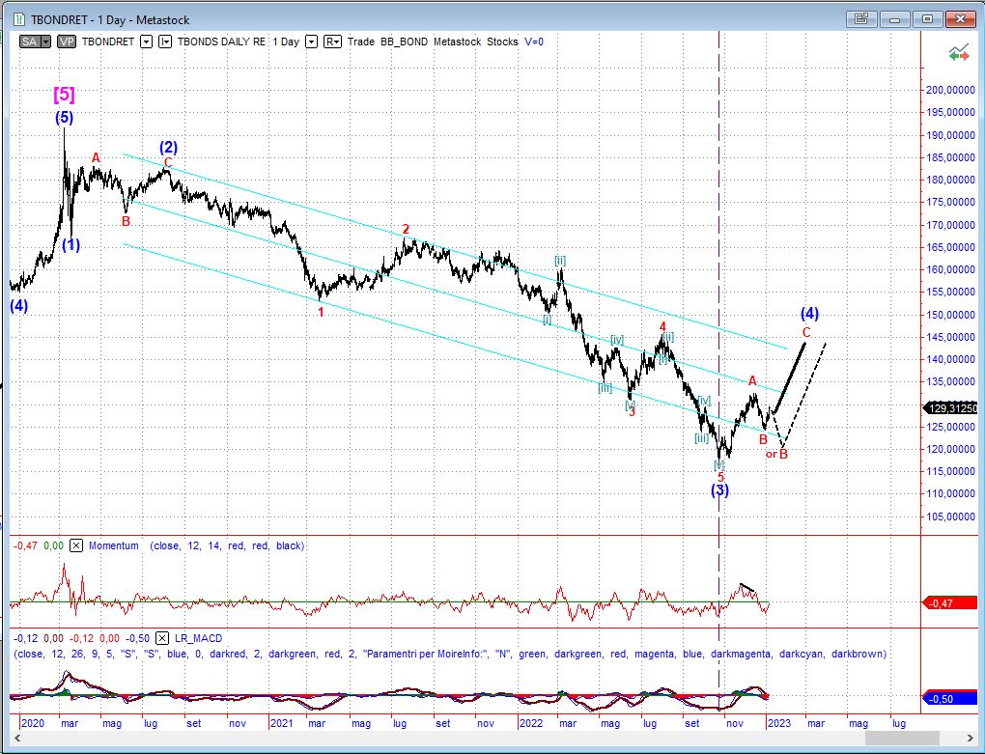Minimize the TBONDRET chart window
The image size is (985, 754).
894,19
